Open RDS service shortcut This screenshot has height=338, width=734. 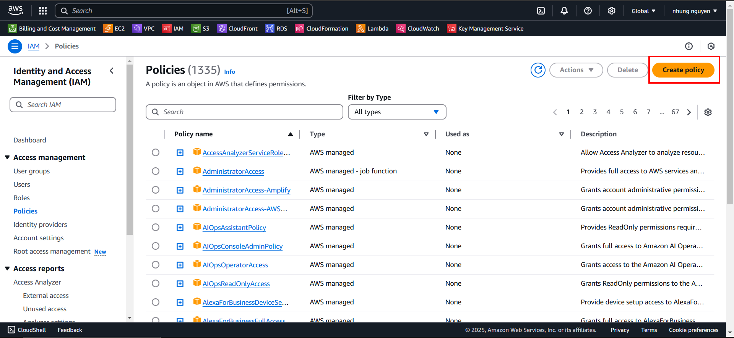coord(276,29)
